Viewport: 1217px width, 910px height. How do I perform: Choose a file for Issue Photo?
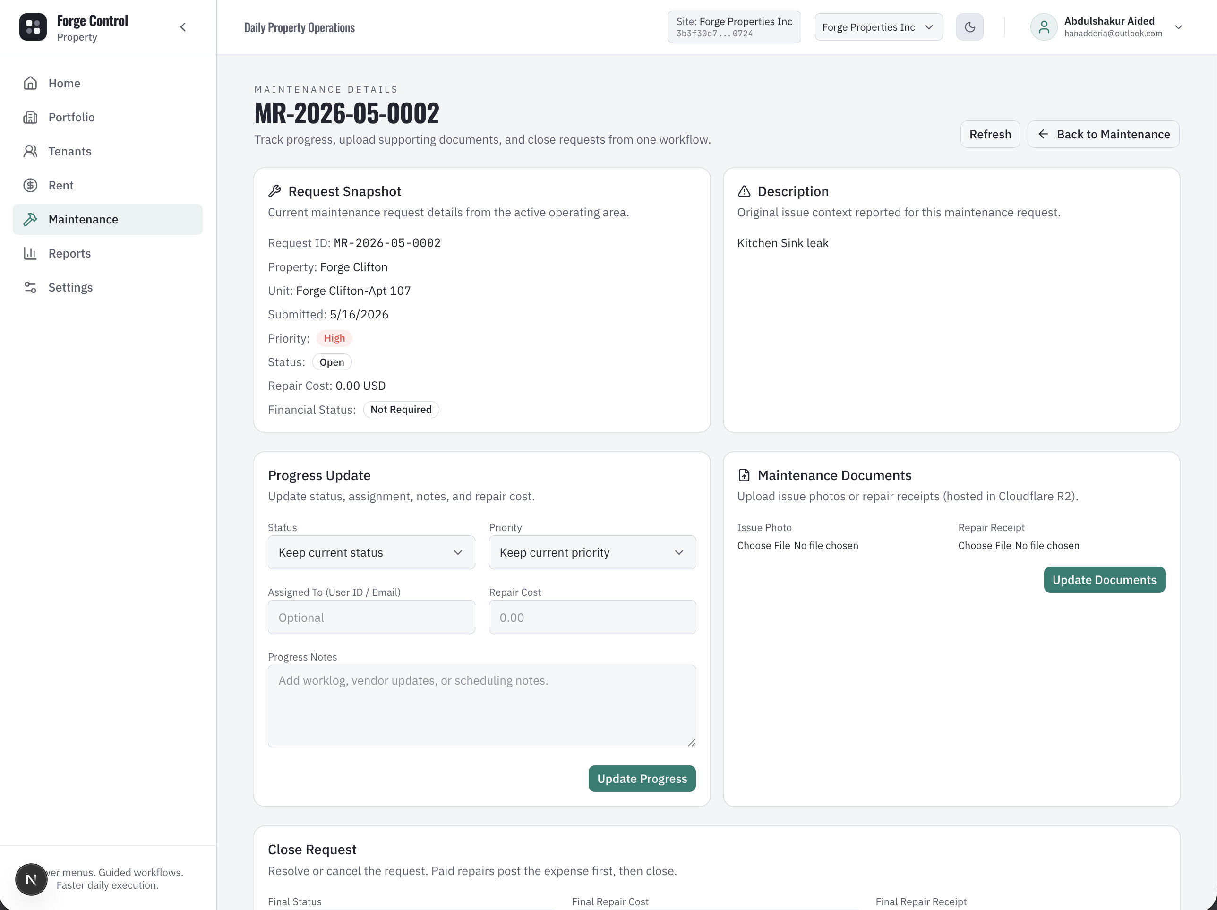(x=763, y=545)
